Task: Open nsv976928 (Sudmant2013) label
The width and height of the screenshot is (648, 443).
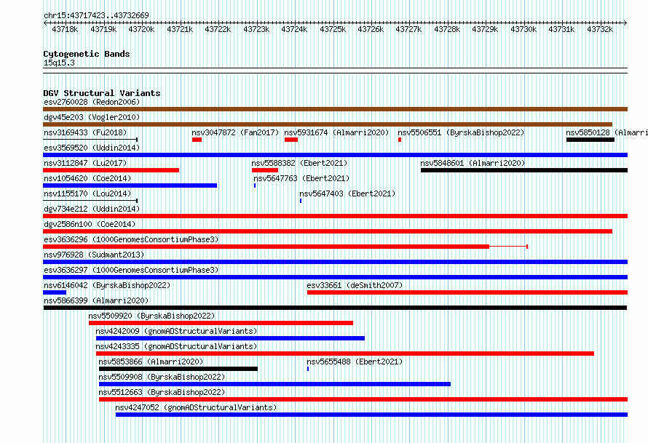Action: (x=94, y=255)
